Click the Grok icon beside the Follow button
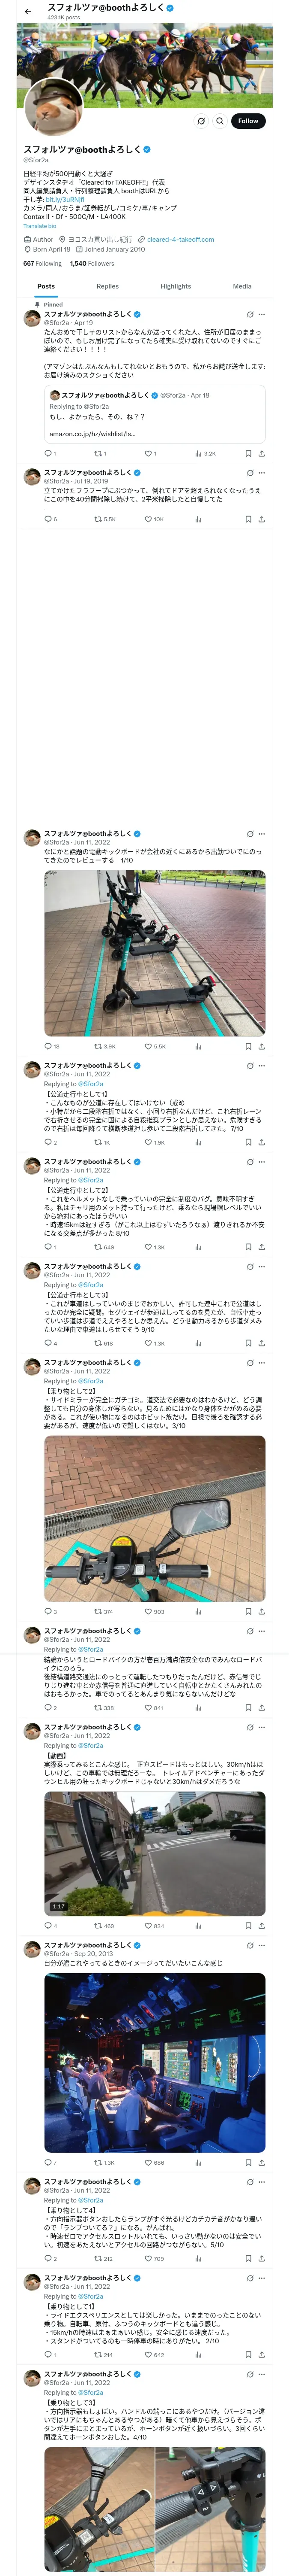Image resolution: width=289 pixels, height=2576 pixels. [x=201, y=121]
